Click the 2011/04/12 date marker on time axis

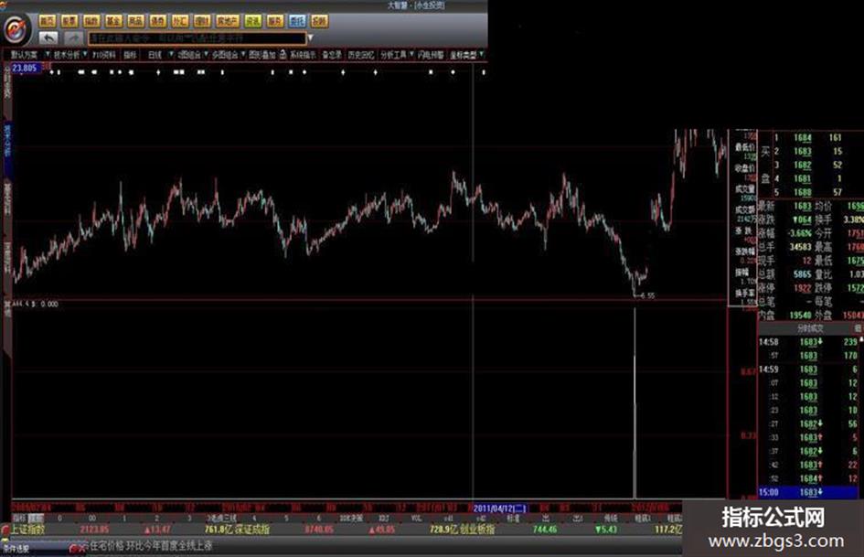[500, 508]
